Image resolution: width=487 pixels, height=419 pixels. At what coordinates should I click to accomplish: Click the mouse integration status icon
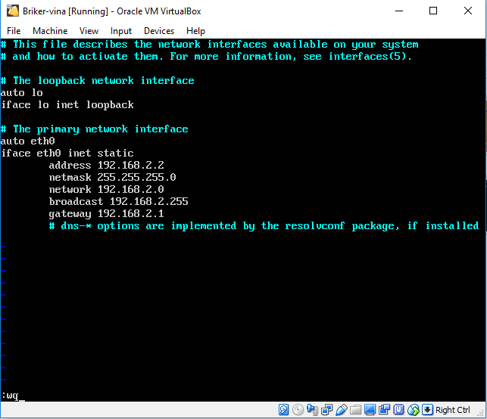(414, 410)
